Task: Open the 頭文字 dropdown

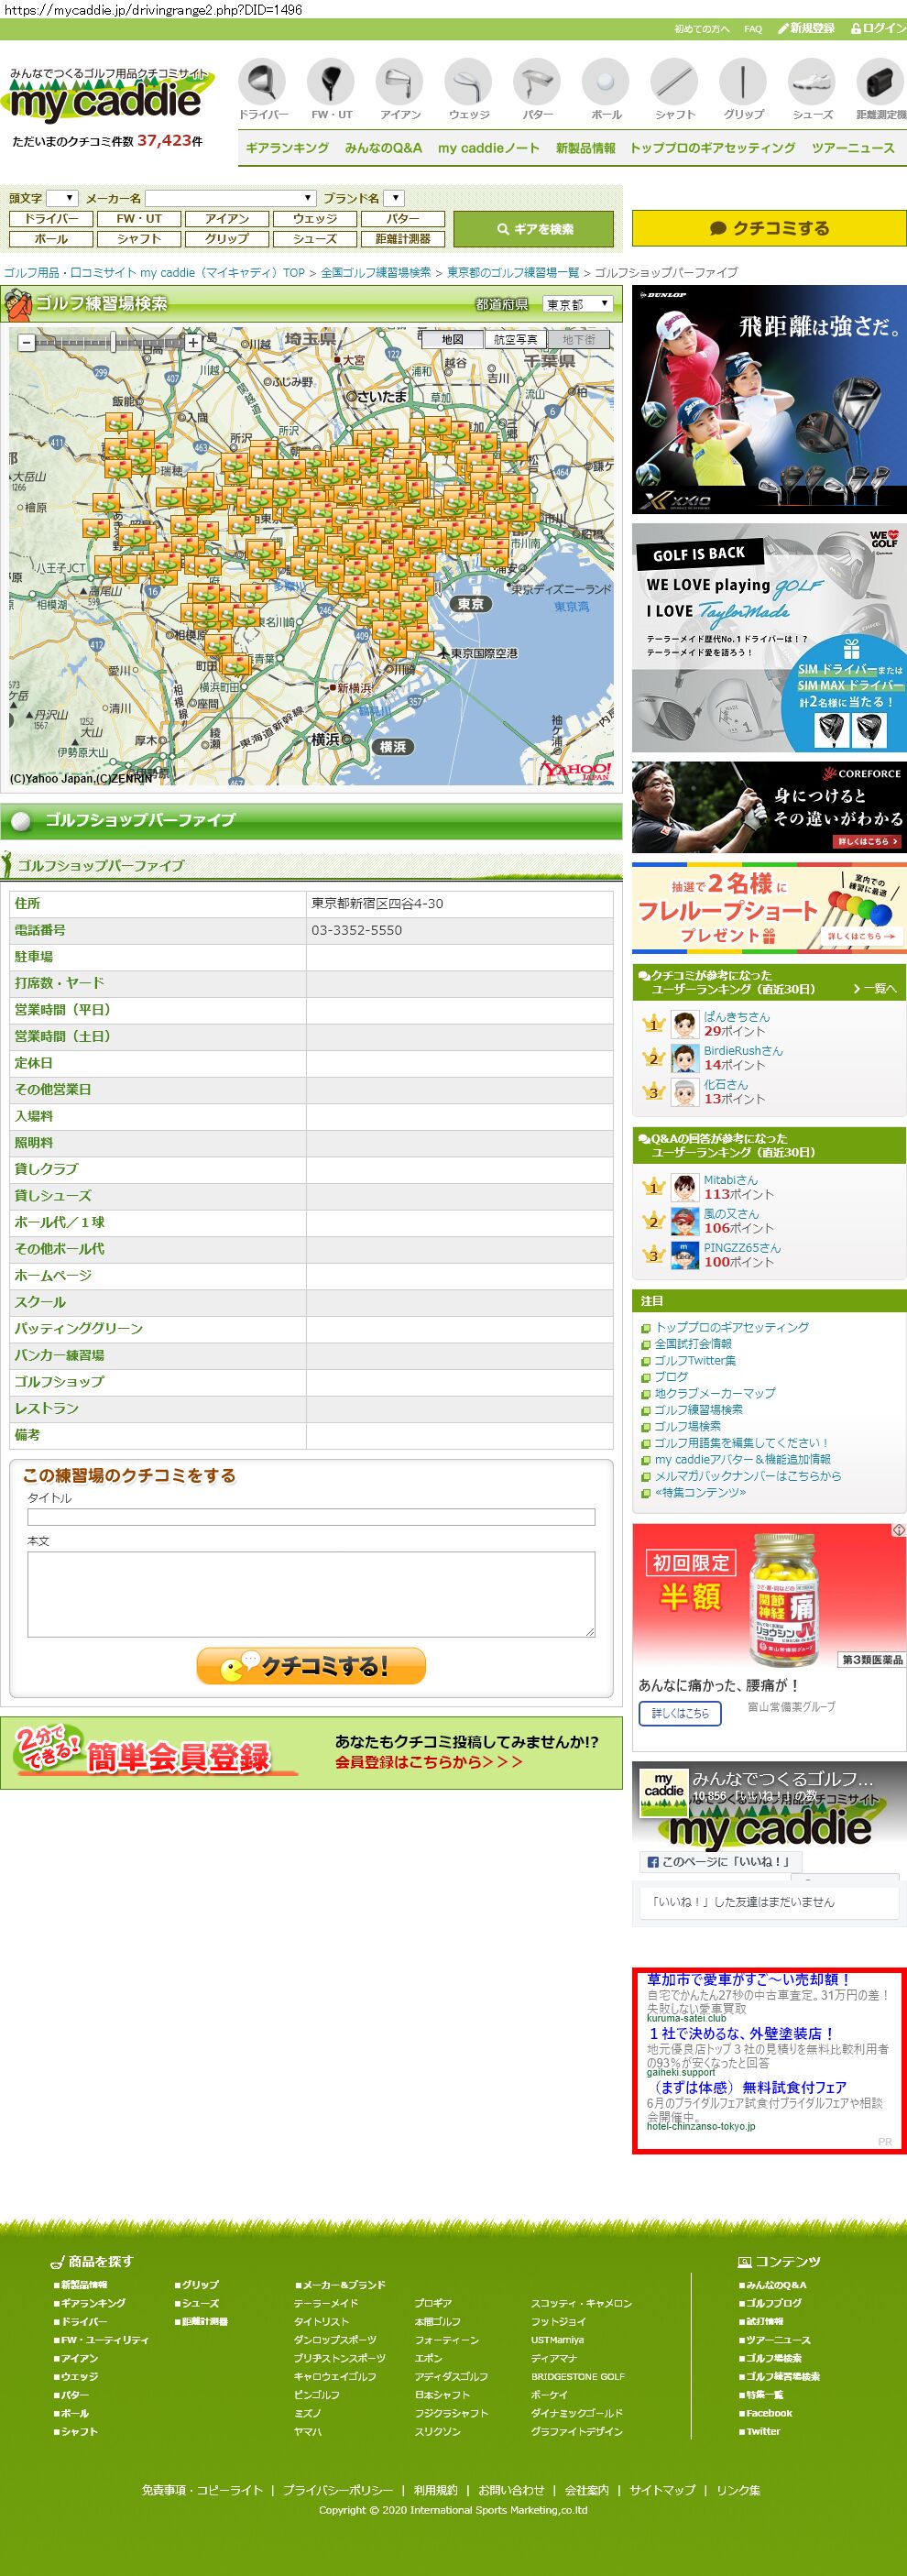Action: tap(62, 198)
